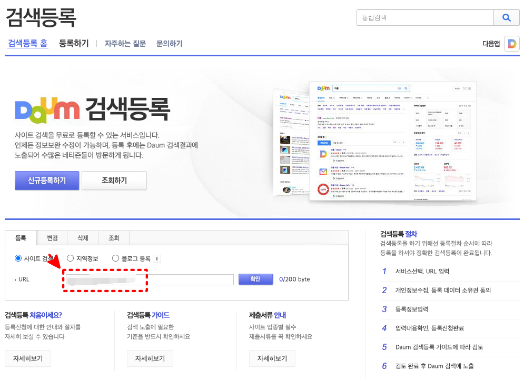524x380 pixels.
Task: Open the 자주하는 질문 menu item
Action: (125, 43)
